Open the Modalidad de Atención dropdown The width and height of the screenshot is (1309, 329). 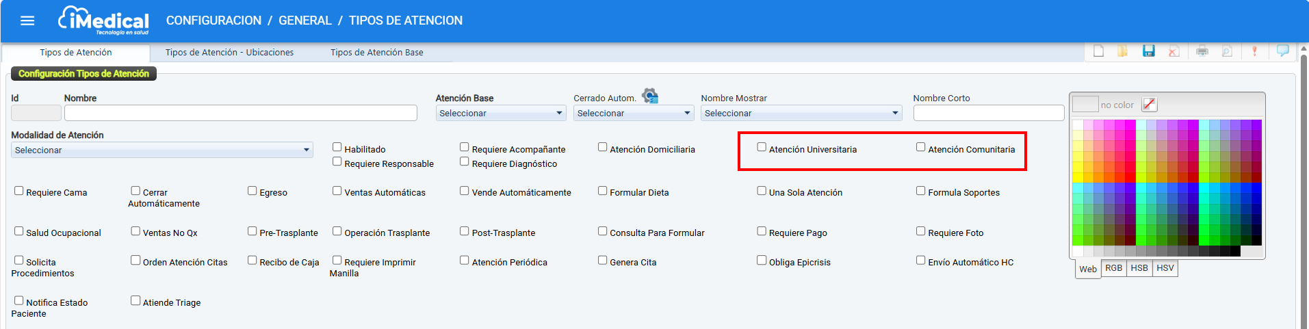(x=161, y=150)
